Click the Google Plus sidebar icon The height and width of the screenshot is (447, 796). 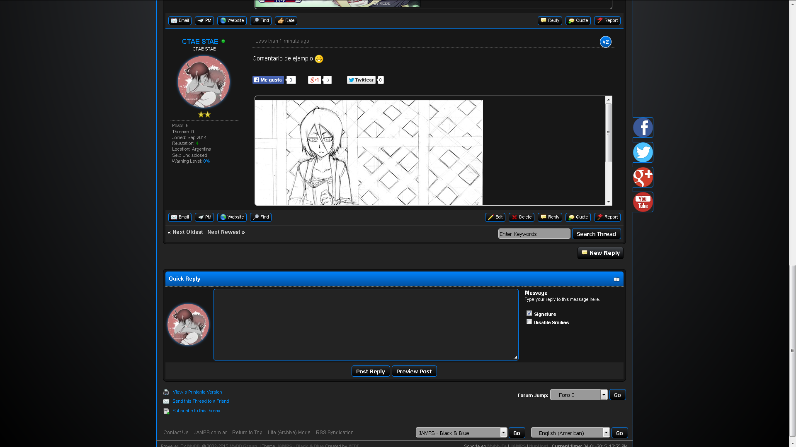[643, 177]
